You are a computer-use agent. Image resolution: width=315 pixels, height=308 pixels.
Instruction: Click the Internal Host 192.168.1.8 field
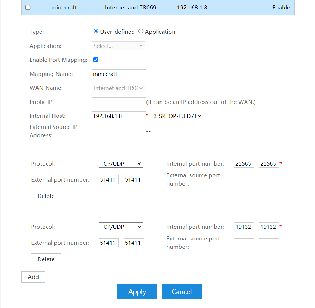(119, 116)
